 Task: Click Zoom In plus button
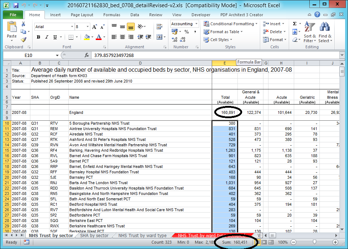pyautogui.click(x=335, y=242)
